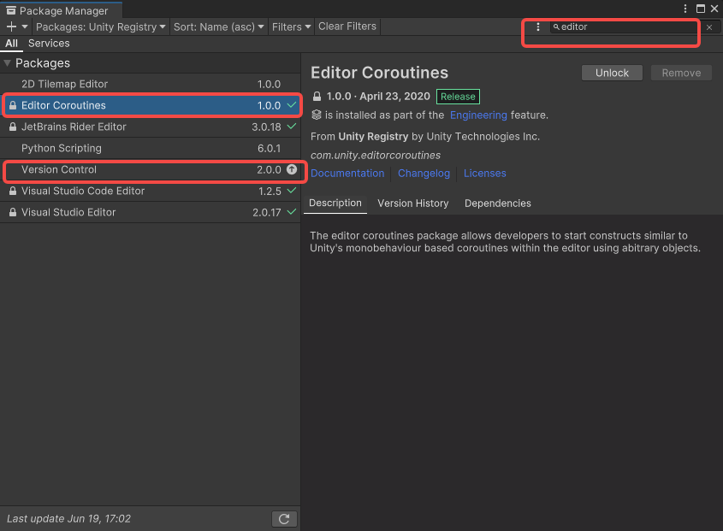
Task: Click the Remove button
Action: pyautogui.click(x=681, y=73)
